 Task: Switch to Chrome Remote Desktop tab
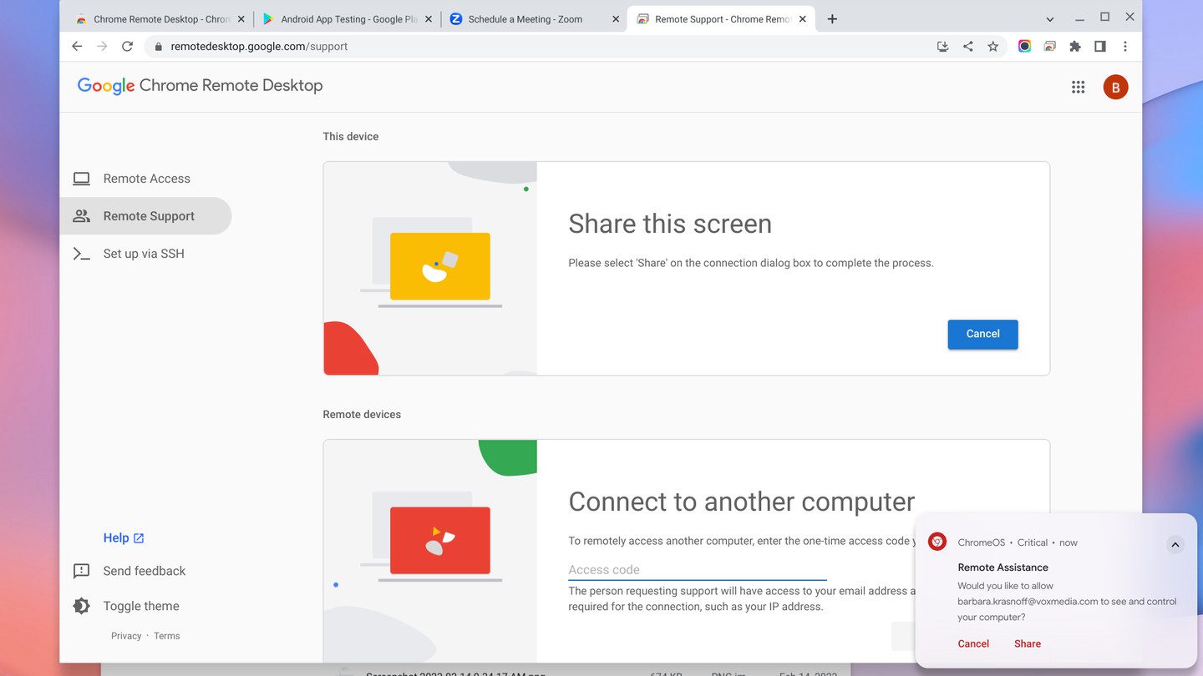(x=159, y=19)
